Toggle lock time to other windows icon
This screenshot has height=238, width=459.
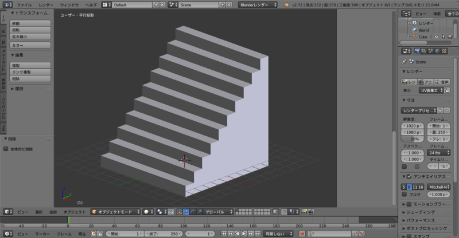pos(100,233)
